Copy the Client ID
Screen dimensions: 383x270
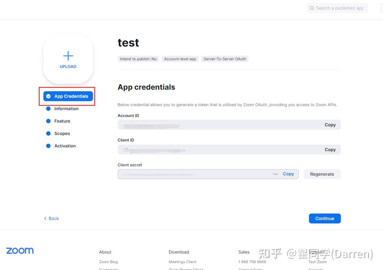[x=330, y=150]
